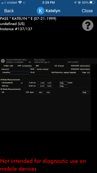Click EDD(LMP) date 09/24/2022
The image size is (97, 173).
(85, 66)
